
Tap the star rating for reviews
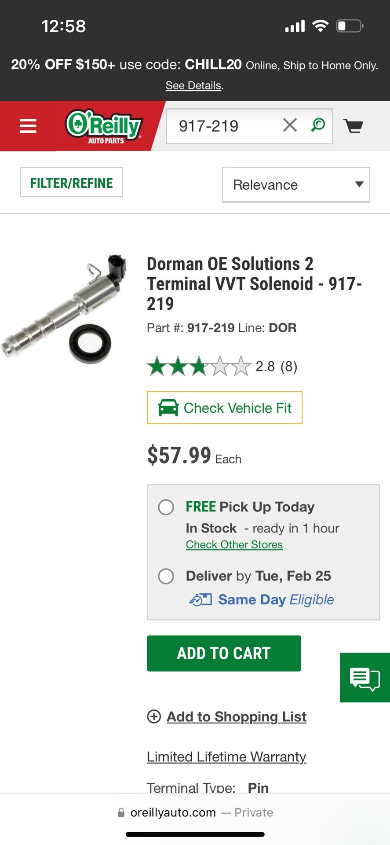click(x=199, y=366)
